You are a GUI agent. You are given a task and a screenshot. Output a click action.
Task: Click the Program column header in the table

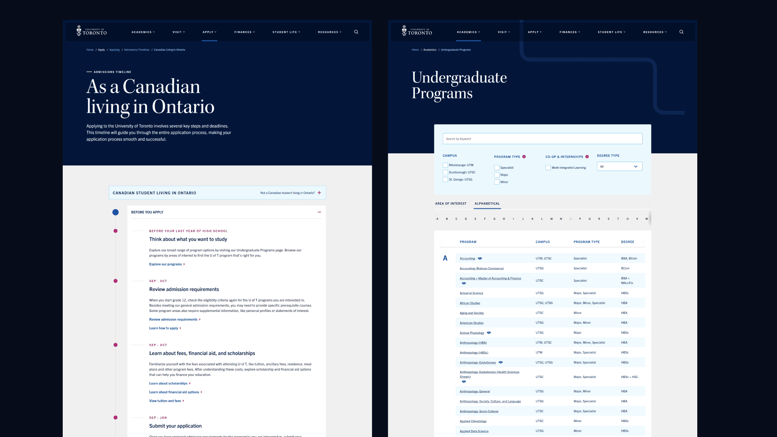coord(468,242)
